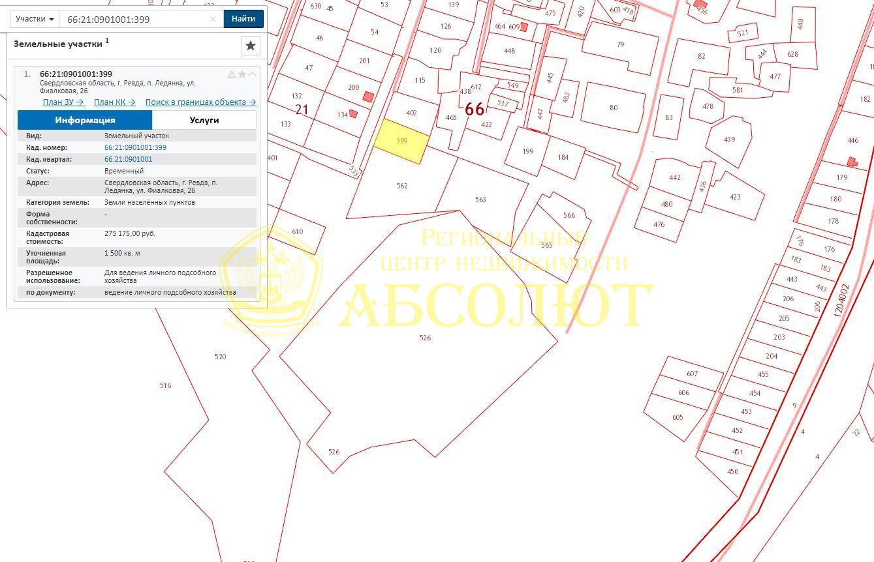
Task: Open the План КК link
Action: (114, 102)
